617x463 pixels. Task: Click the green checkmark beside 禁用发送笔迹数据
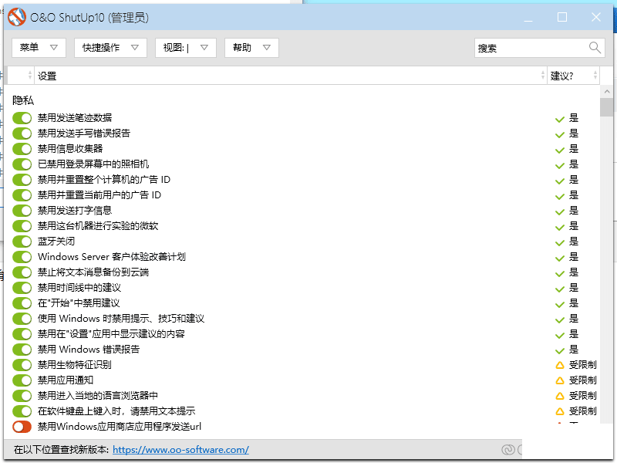(560, 119)
